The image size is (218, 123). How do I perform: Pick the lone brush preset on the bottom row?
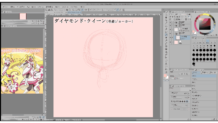point(194,64)
